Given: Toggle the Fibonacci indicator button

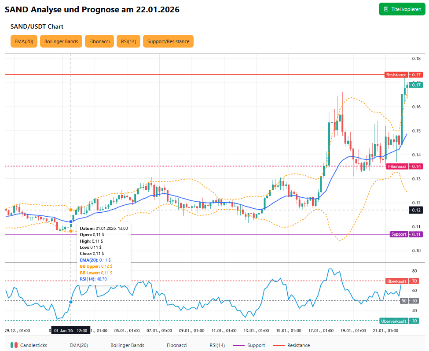Looking at the screenshot, I should [99, 41].
